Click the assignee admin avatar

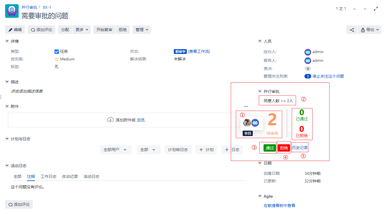point(308,52)
